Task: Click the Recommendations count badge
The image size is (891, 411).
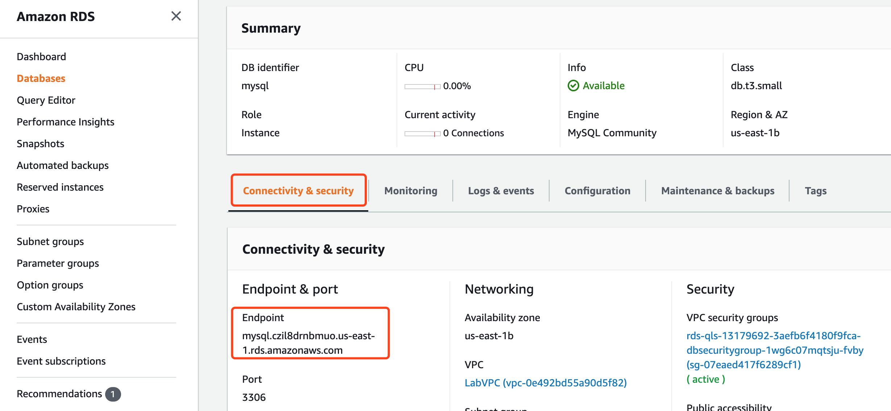Action: pyautogui.click(x=113, y=394)
